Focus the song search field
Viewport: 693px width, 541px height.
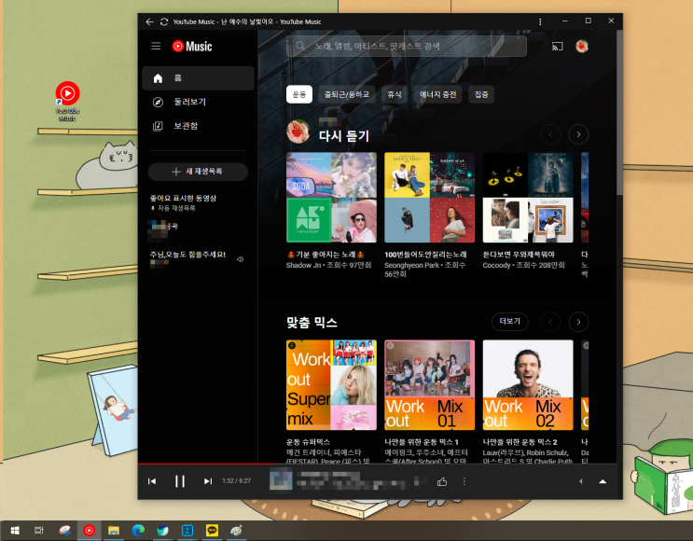click(407, 46)
